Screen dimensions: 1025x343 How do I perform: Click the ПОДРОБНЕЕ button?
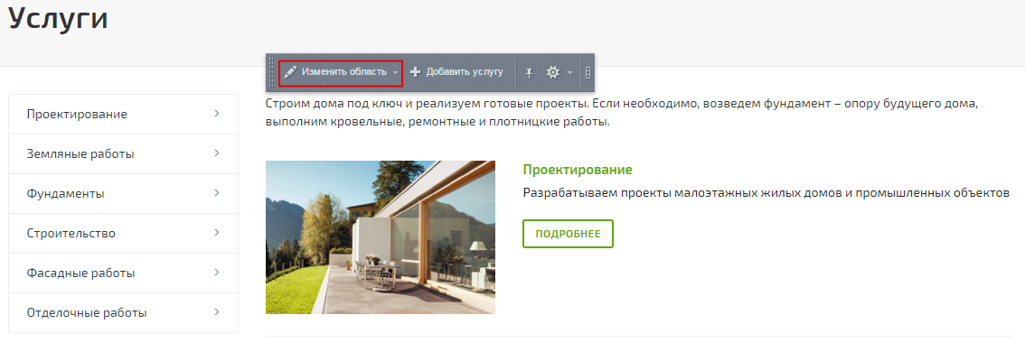568,234
